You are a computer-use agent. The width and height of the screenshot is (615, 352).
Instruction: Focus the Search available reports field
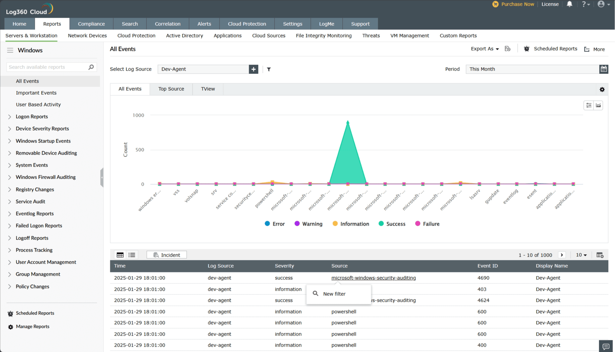[47, 67]
